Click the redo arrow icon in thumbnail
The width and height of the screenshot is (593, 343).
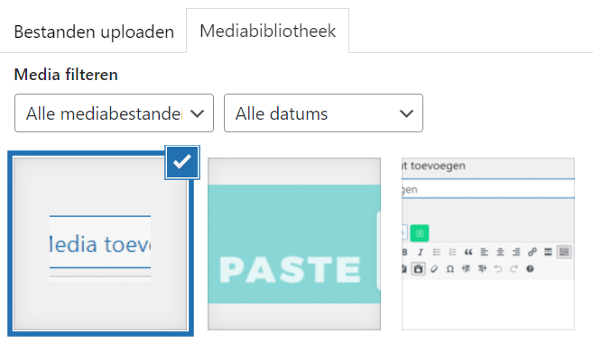pos(514,269)
